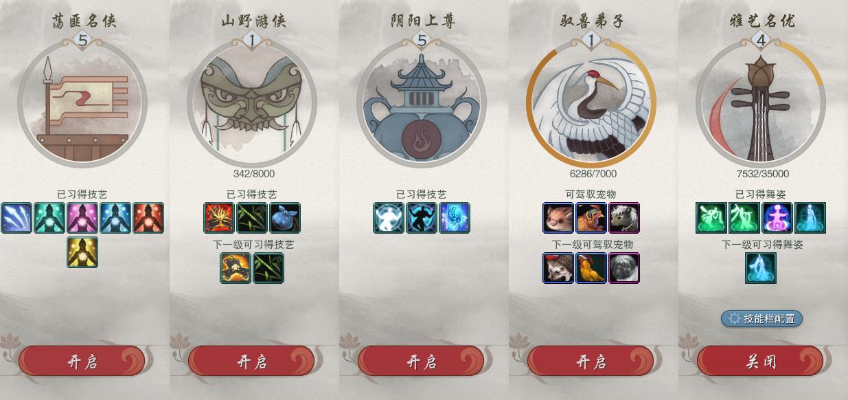Turn off 雅艺名优 using the 关闭 button
This screenshot has height=400, width=848.
pyautogui.click(x=760, y=362)
